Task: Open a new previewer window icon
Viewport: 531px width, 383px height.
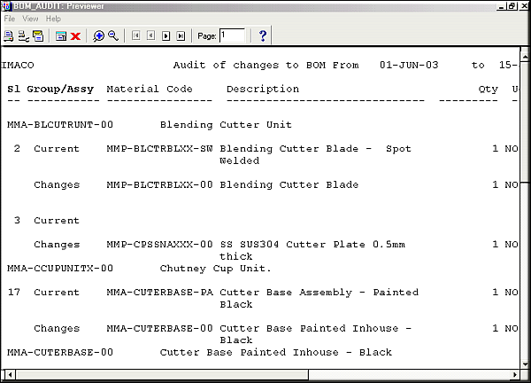Action: coord(61,35)
